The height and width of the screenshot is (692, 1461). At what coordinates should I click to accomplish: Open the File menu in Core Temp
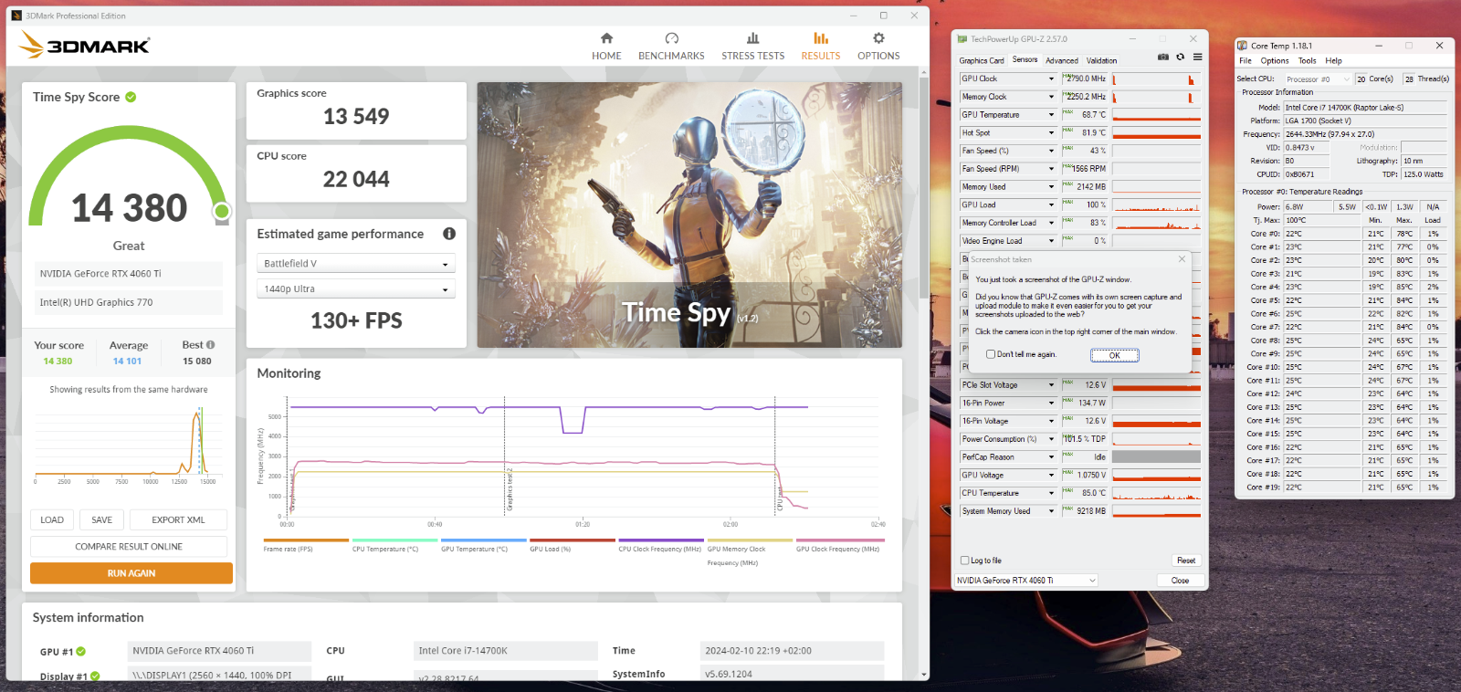click(1246, 61)
